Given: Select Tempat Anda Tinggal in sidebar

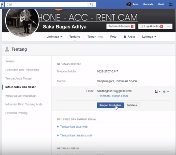Looking at the screenshot, I should point(19,78).
